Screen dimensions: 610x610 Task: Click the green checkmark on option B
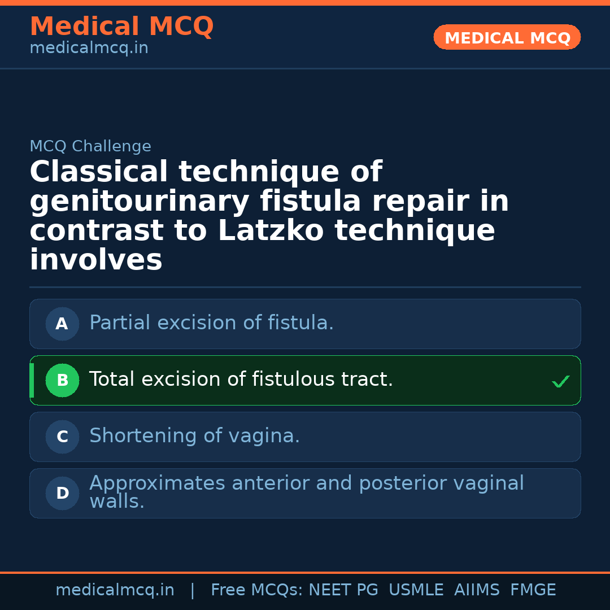pyautogui.click(x=560, y=382)
